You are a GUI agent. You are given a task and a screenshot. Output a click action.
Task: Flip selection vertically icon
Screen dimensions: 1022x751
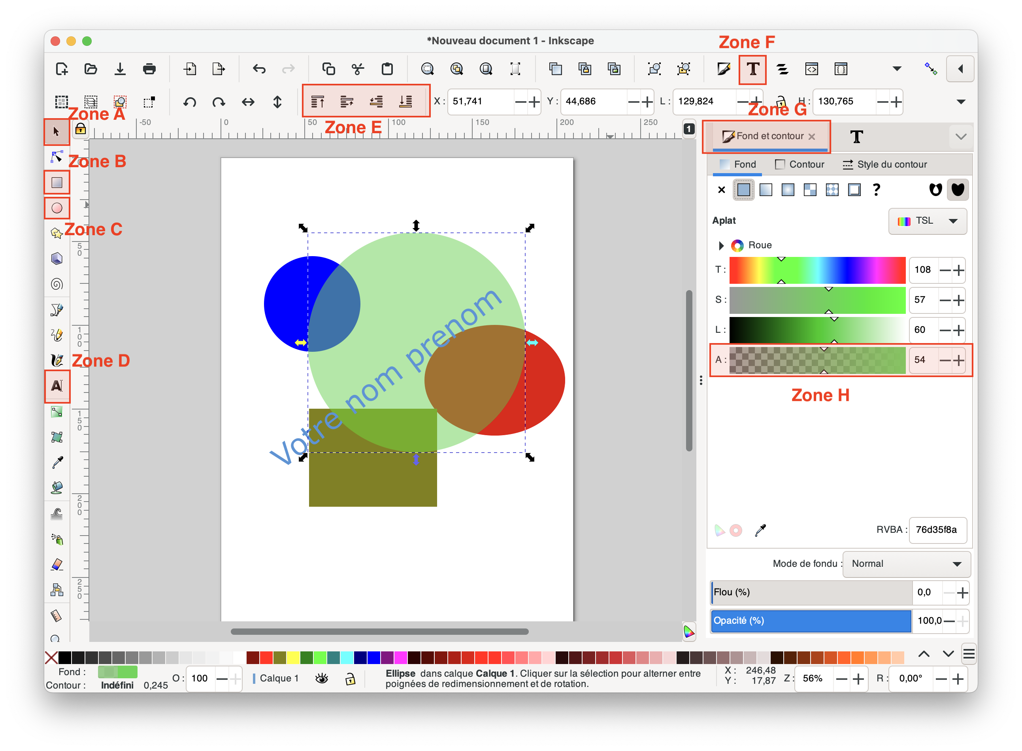click(277, 102)
